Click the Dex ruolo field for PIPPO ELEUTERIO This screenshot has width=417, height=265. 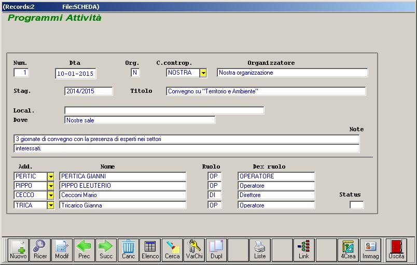[x=276, y=186]
